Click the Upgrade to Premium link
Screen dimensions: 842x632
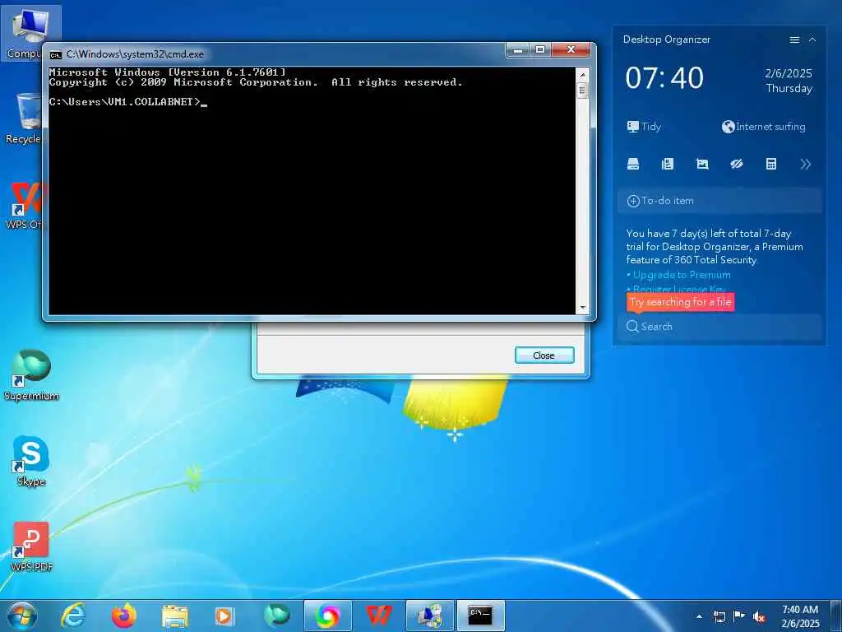coord(682,275)
